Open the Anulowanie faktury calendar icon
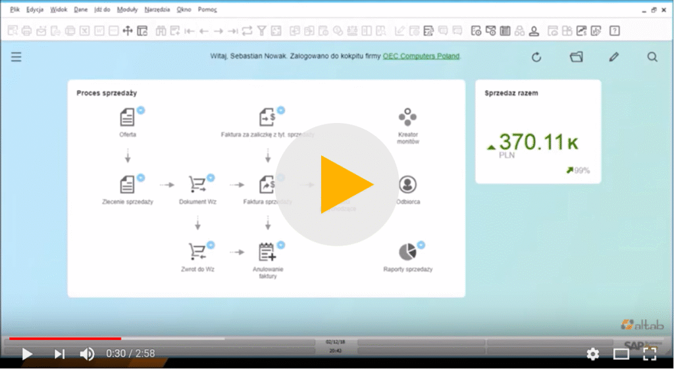 tap(267, 252)
